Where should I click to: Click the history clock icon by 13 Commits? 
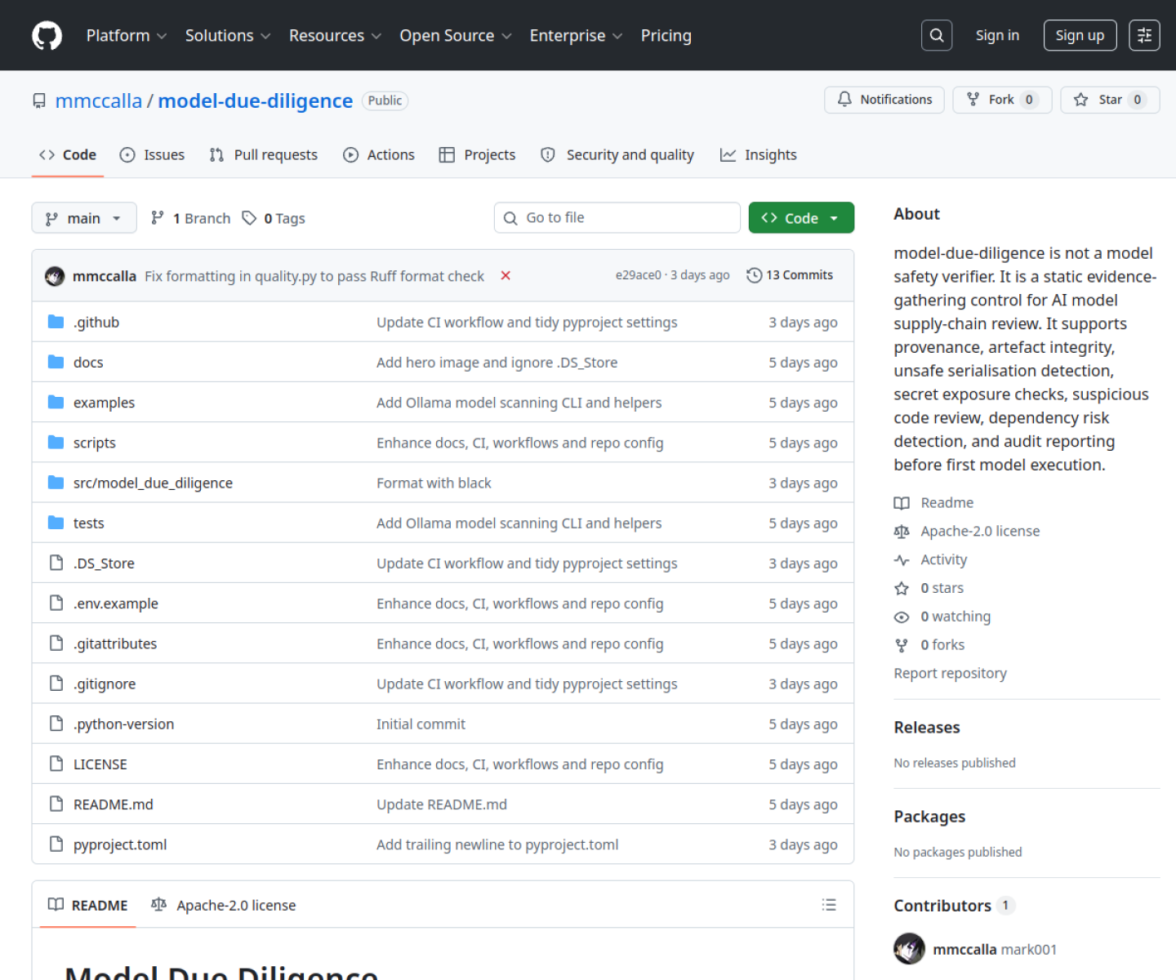[x=754, y=275]
